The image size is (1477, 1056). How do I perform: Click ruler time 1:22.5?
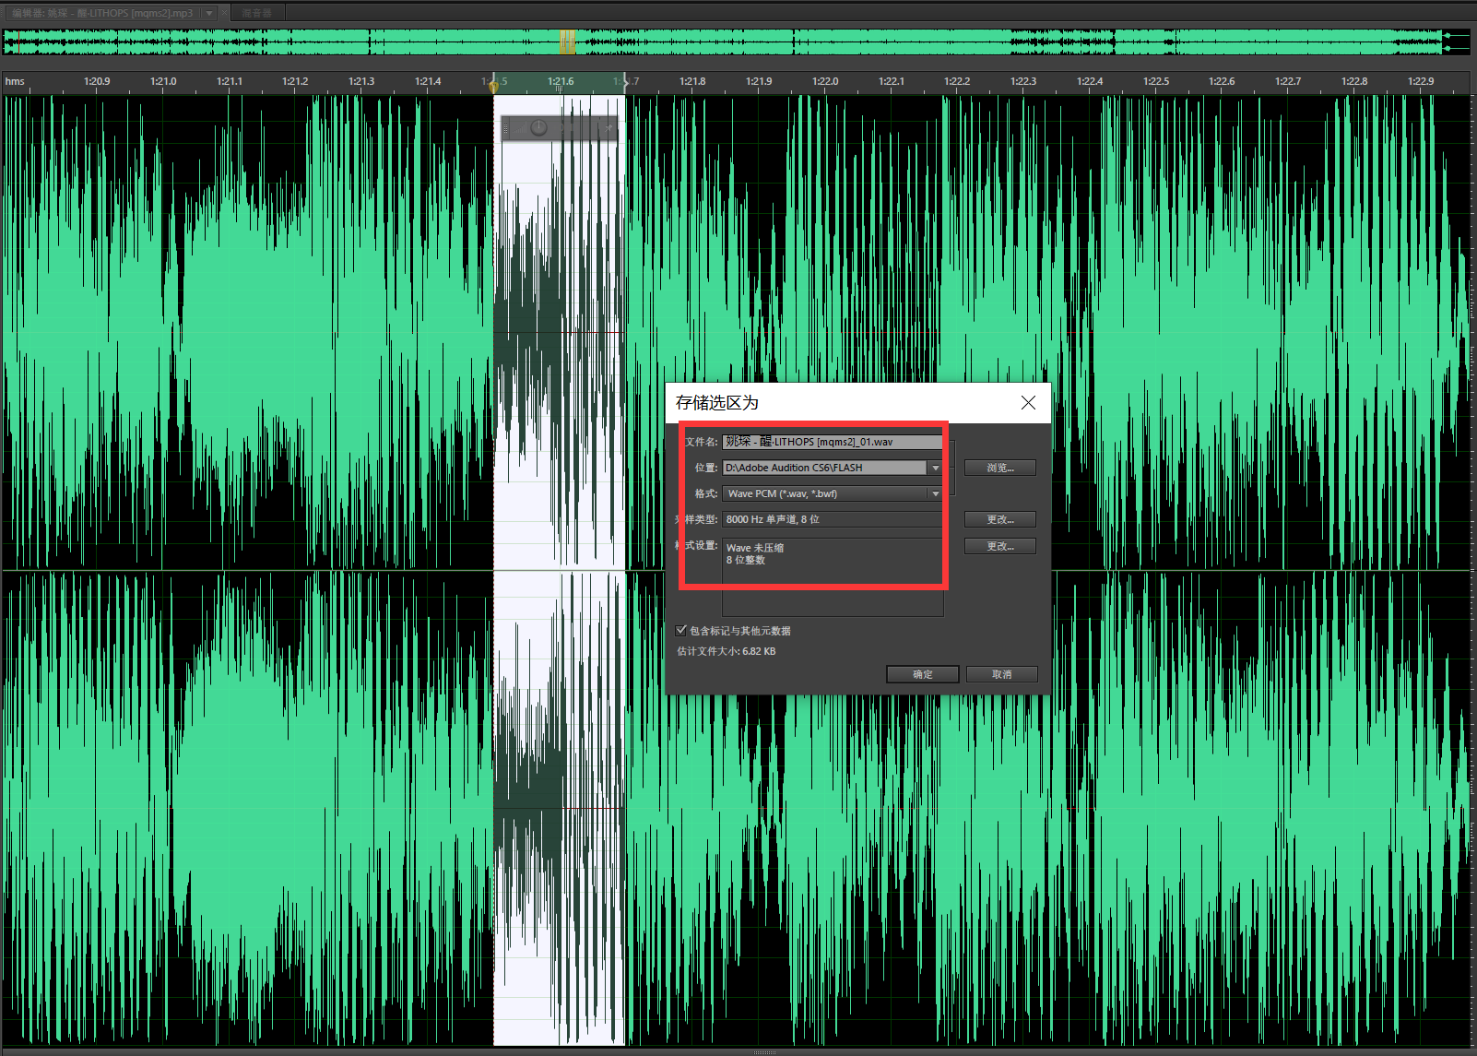click(x=1156, y=81)
